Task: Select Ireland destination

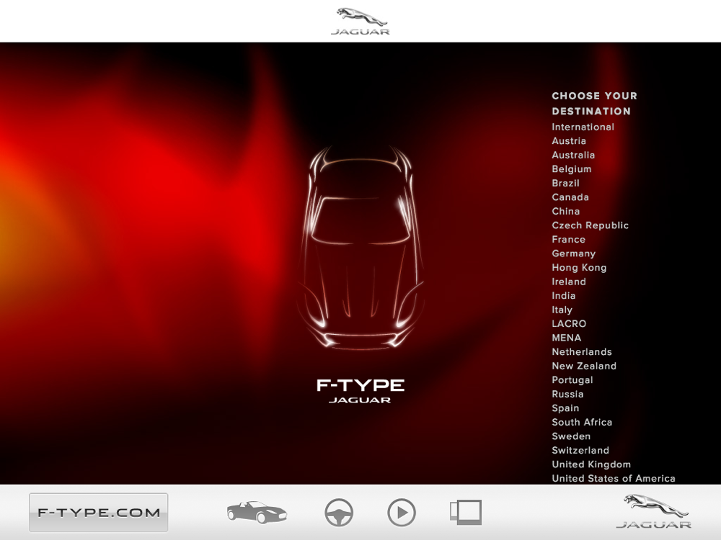Action: tap(569, 282)
